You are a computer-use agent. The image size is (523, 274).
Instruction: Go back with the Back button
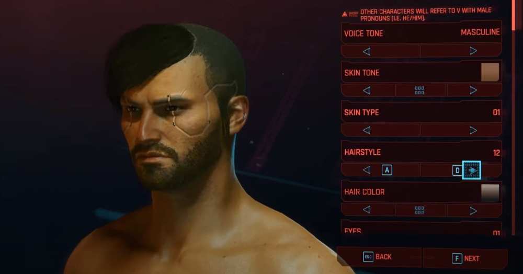click(378, 257)
